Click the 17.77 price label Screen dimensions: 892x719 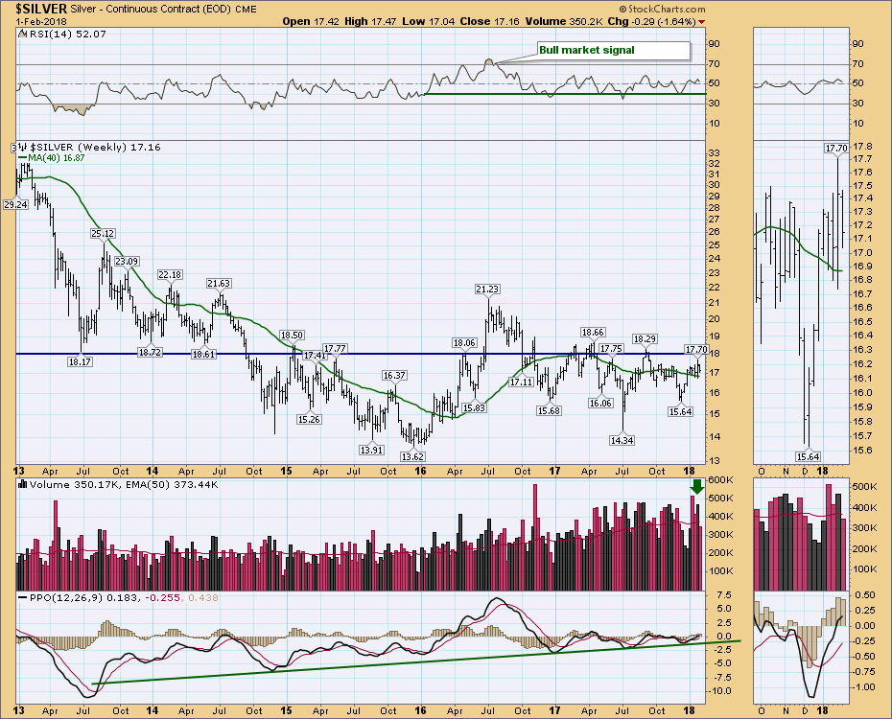pyautogui.click(x=335, y=348)
